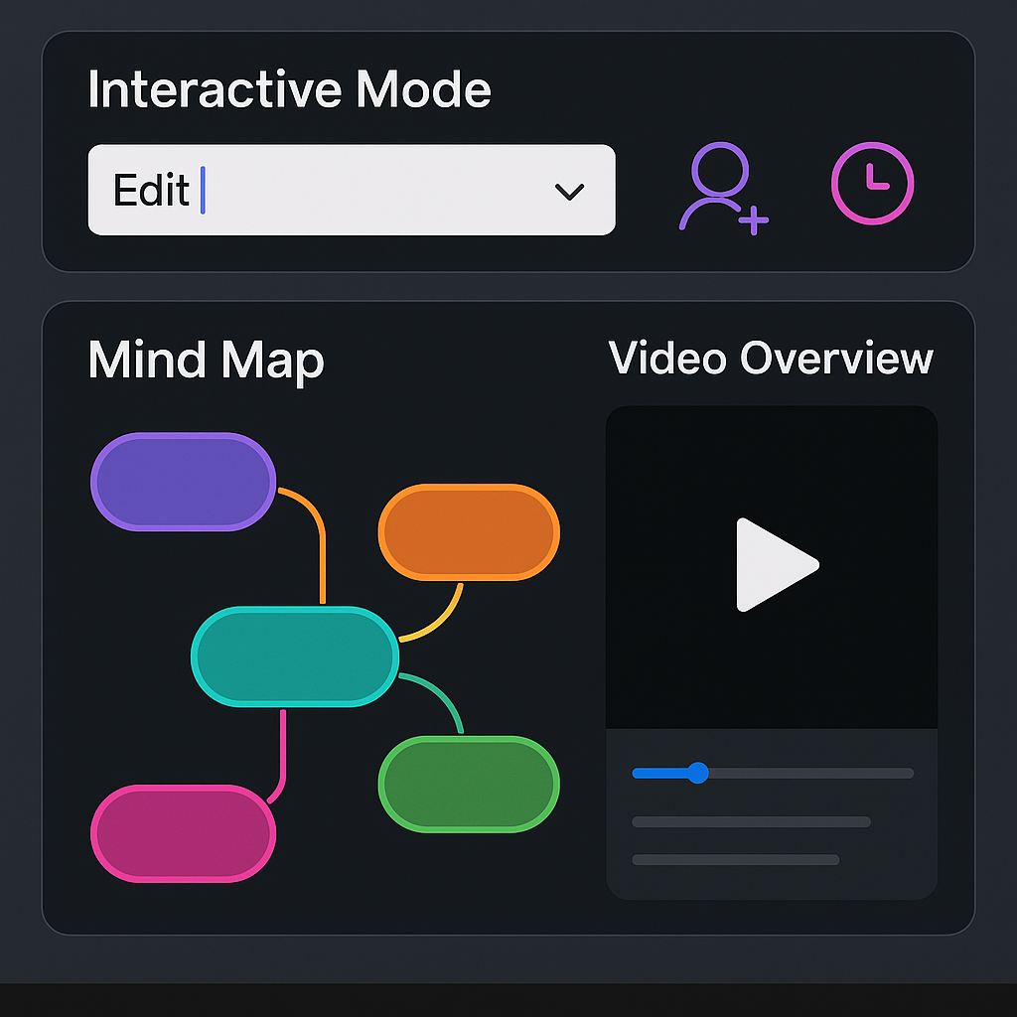The width and height of the screenshot is (1017, 1017).
Task: Click the blue video progress slider knob
Action: pos(698,773)
